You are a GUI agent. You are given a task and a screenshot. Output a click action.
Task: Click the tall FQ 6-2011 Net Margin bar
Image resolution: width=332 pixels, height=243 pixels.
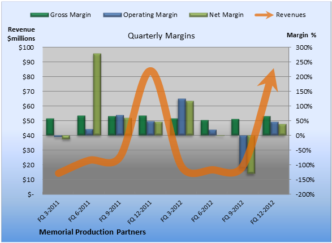coord(97,94)
